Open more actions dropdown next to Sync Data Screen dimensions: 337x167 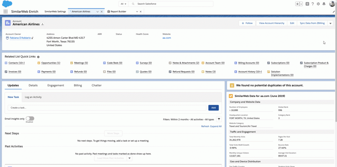coord(330,23)
